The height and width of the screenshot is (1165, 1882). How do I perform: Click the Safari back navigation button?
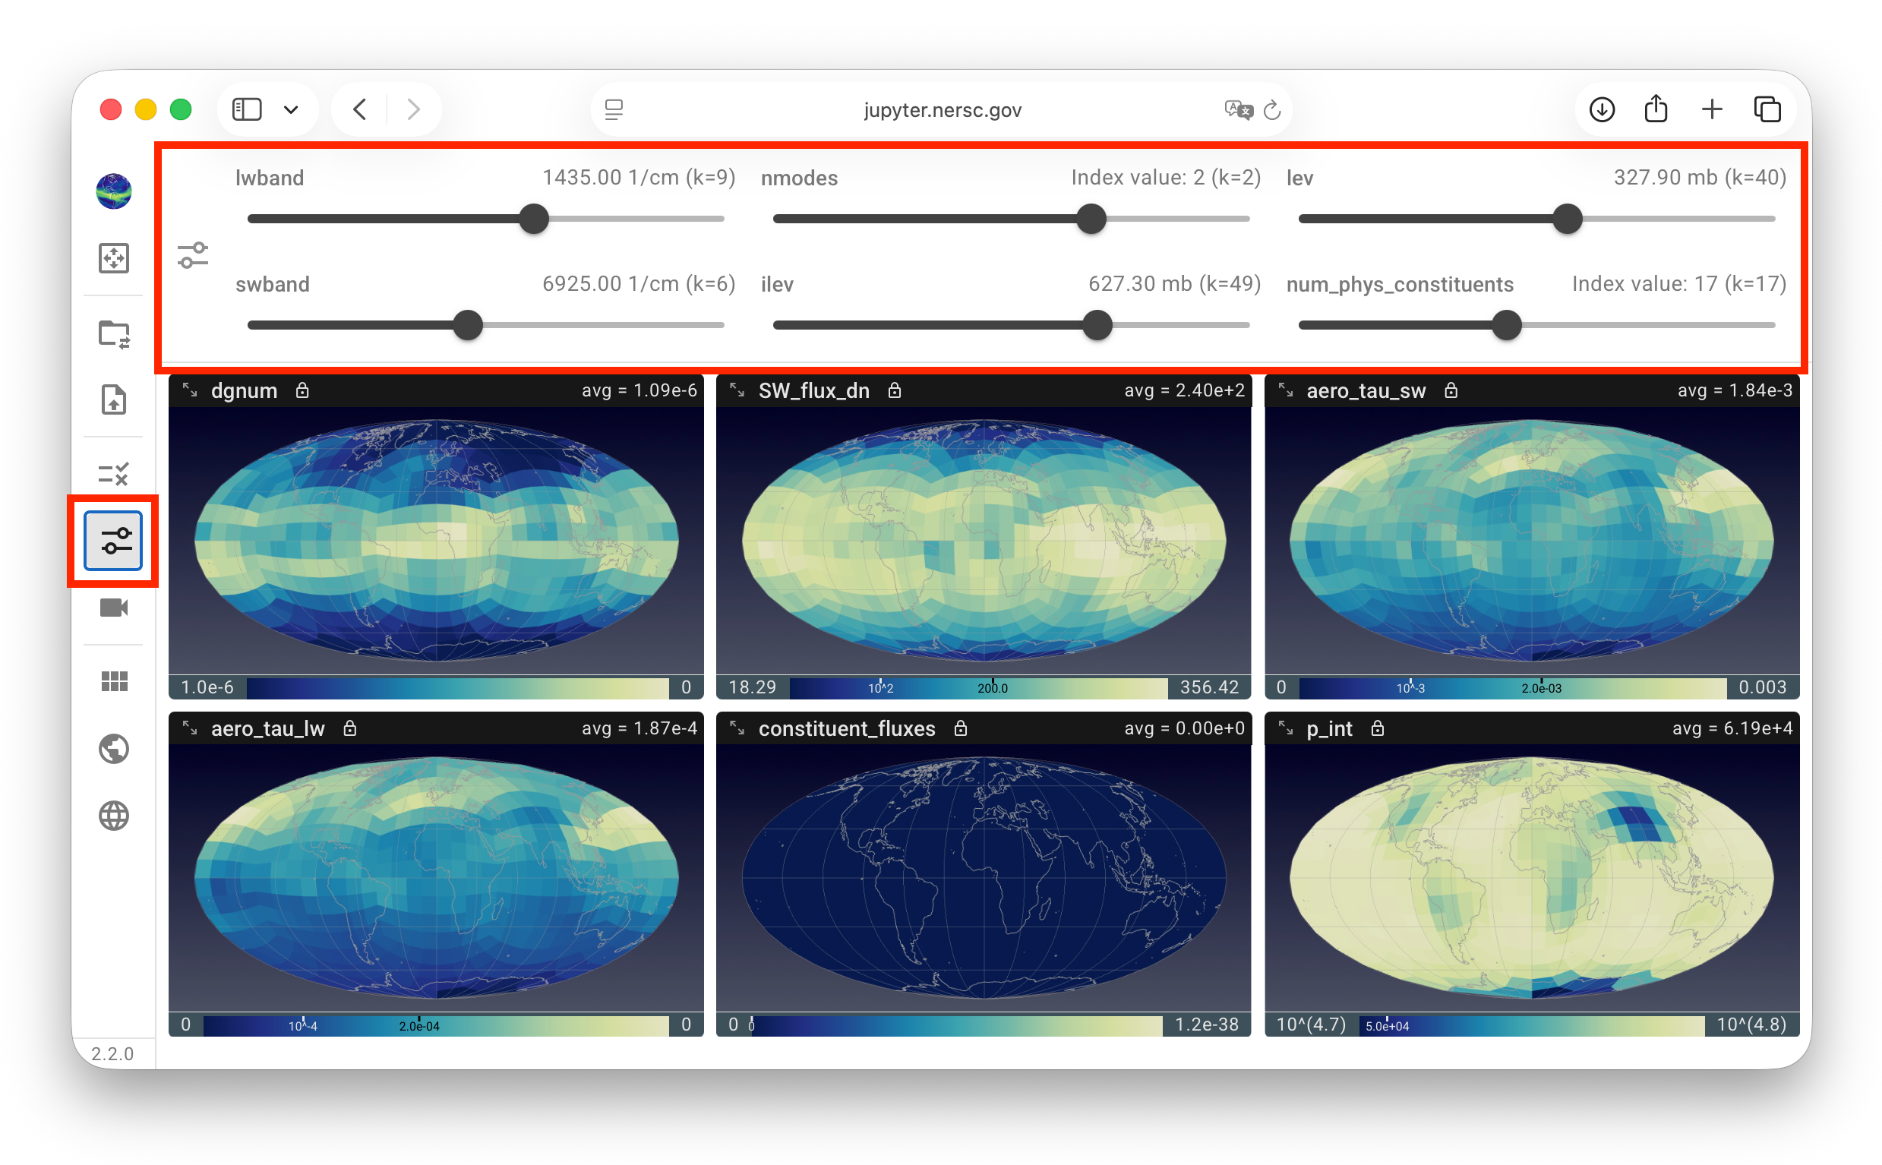click(360, 109)
